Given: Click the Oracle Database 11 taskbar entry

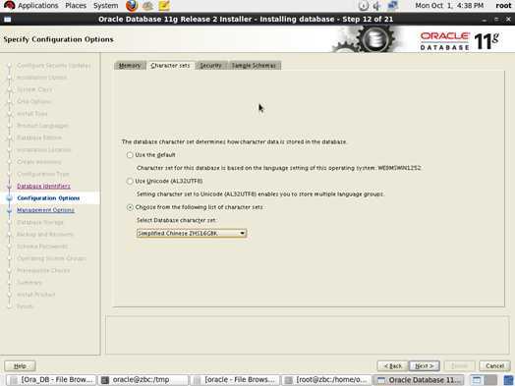Looking at the screenshot, I should click(418, 380).
